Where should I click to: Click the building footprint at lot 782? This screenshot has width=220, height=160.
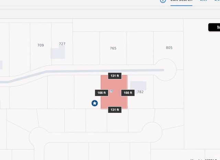(x=138, y=86)
